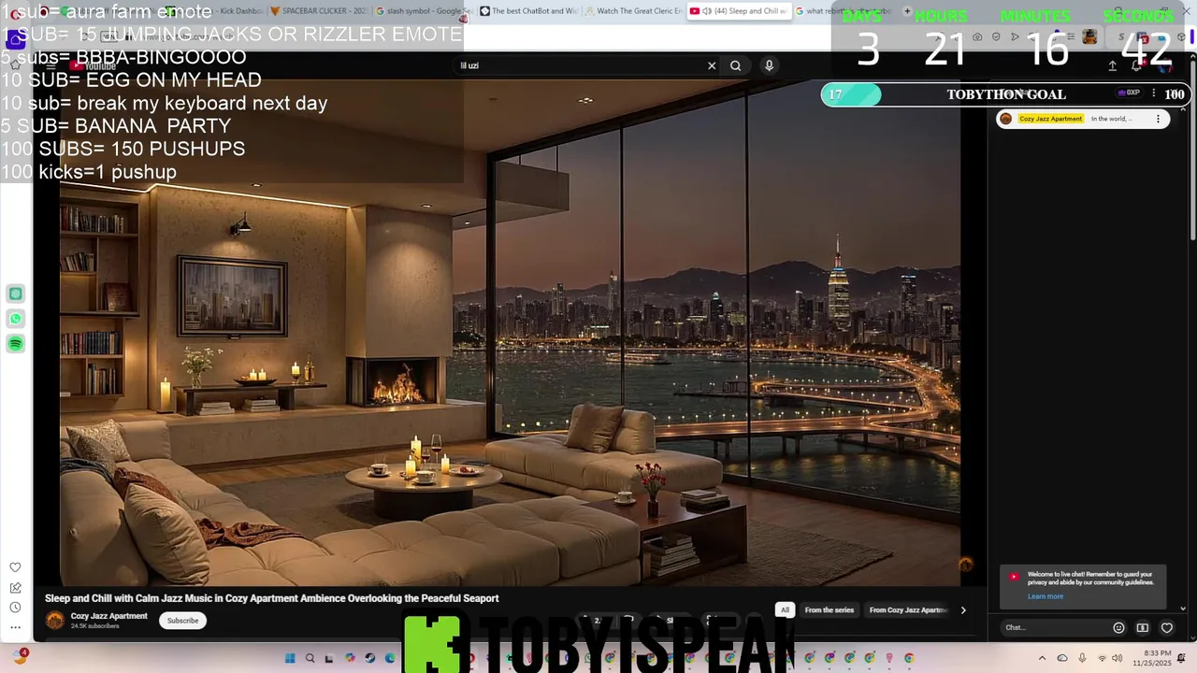Activate voice search microphone icon
Image resolution: width=1197 pixels, height=673 pixels.
tap(769, 65)
